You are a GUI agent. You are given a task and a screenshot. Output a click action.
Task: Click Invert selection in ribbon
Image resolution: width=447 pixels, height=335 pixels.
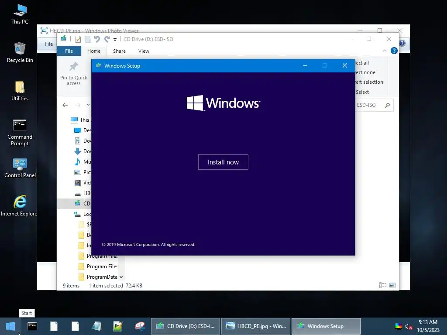(369, 82)
